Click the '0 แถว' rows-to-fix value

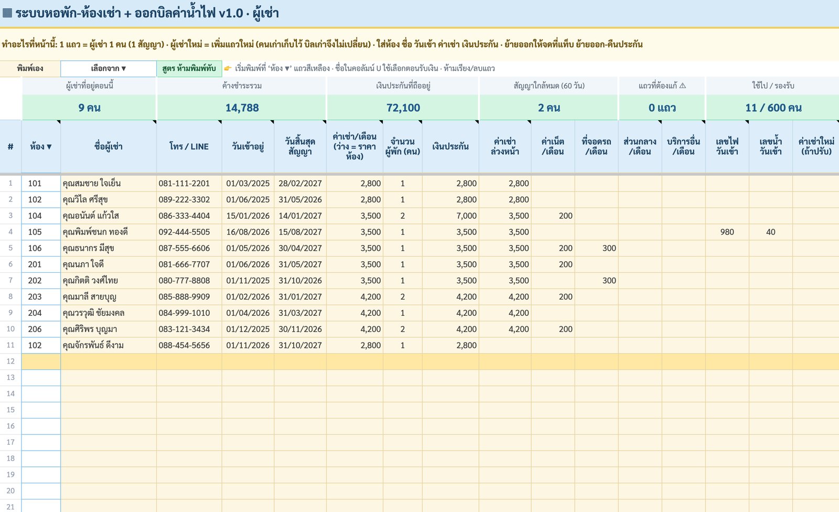click(662, 108)
